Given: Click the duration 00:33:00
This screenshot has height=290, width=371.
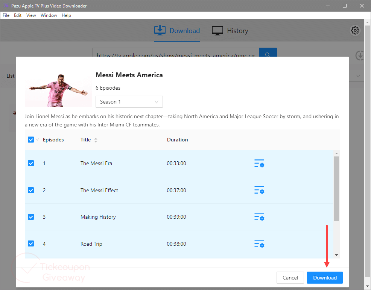Looking at the screenshot, I should 176,163.
